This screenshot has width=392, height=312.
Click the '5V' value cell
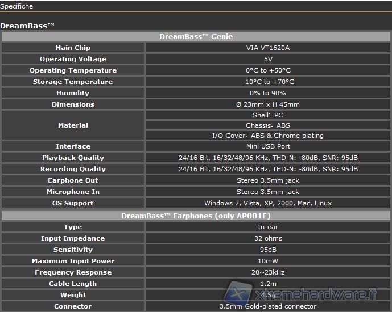pos(268,59)
